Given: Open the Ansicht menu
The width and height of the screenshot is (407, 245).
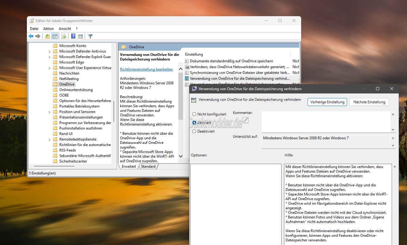Looking at the screenshot, I should 65,29.
